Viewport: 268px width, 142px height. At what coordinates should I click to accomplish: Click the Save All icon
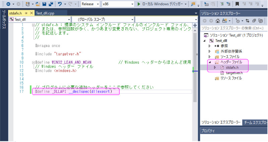[51, 4]
